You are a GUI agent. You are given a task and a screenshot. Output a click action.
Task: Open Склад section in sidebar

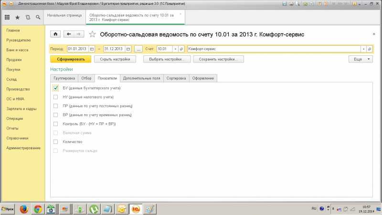tap(11, 79)
